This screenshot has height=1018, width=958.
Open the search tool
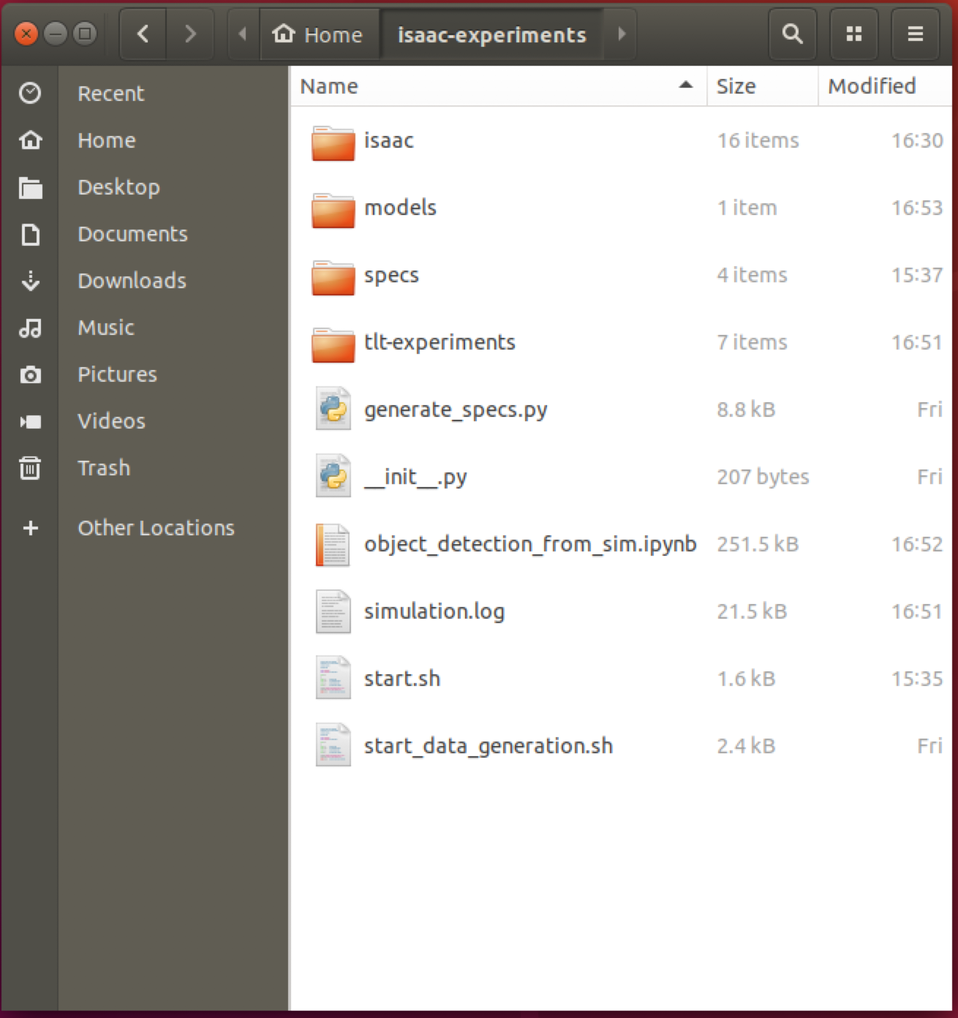(792, 34)
